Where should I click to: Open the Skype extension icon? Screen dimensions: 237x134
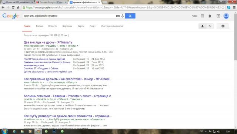point(228,7)
